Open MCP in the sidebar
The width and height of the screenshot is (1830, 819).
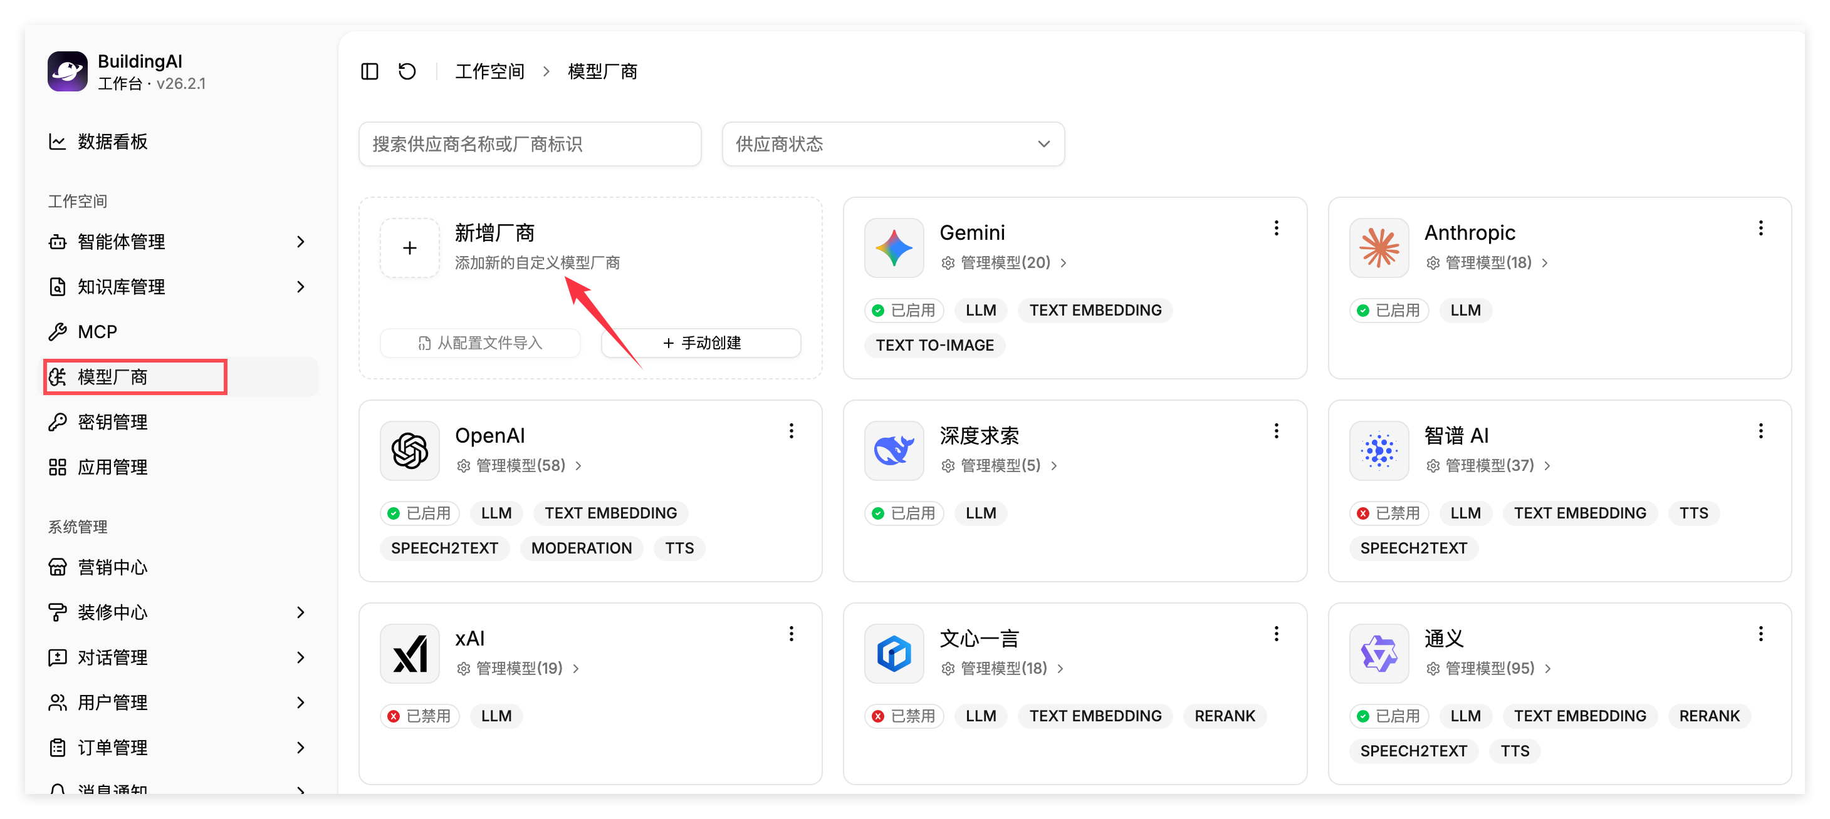[x=180, y=331]
